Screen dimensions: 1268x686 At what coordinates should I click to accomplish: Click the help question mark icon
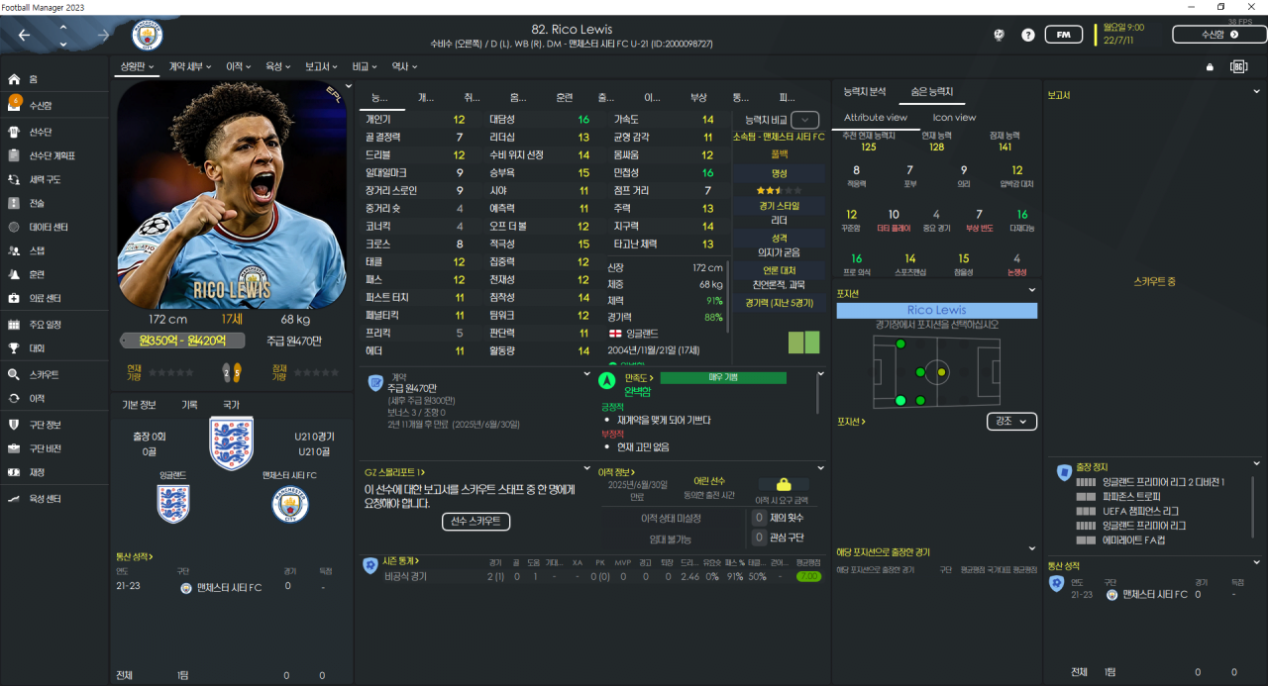[x=1028, y=35]
